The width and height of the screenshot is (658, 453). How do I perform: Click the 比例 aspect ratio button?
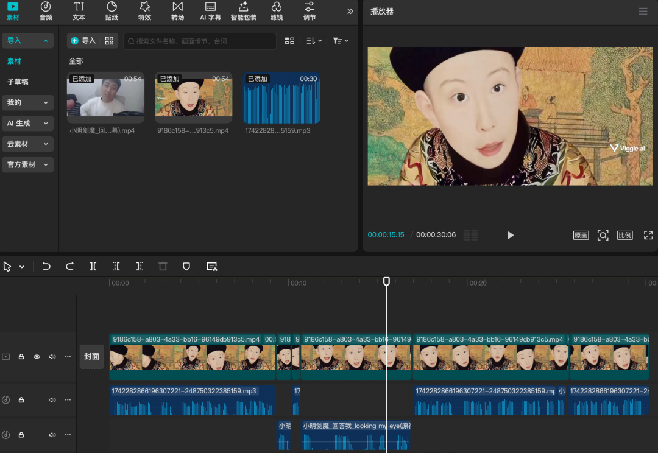click(624, 235)
